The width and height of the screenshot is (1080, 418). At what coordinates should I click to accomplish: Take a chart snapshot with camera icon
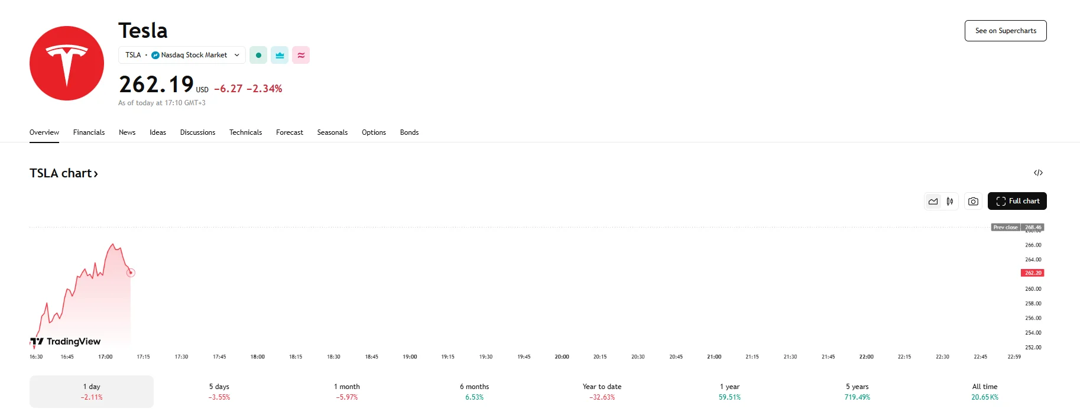pyautogui.click(x=973, y=202)
